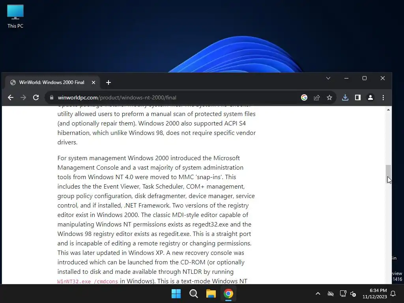Open the notifications bell icon
The height and width of the screenshot is (303, 404).
point(393,294)
